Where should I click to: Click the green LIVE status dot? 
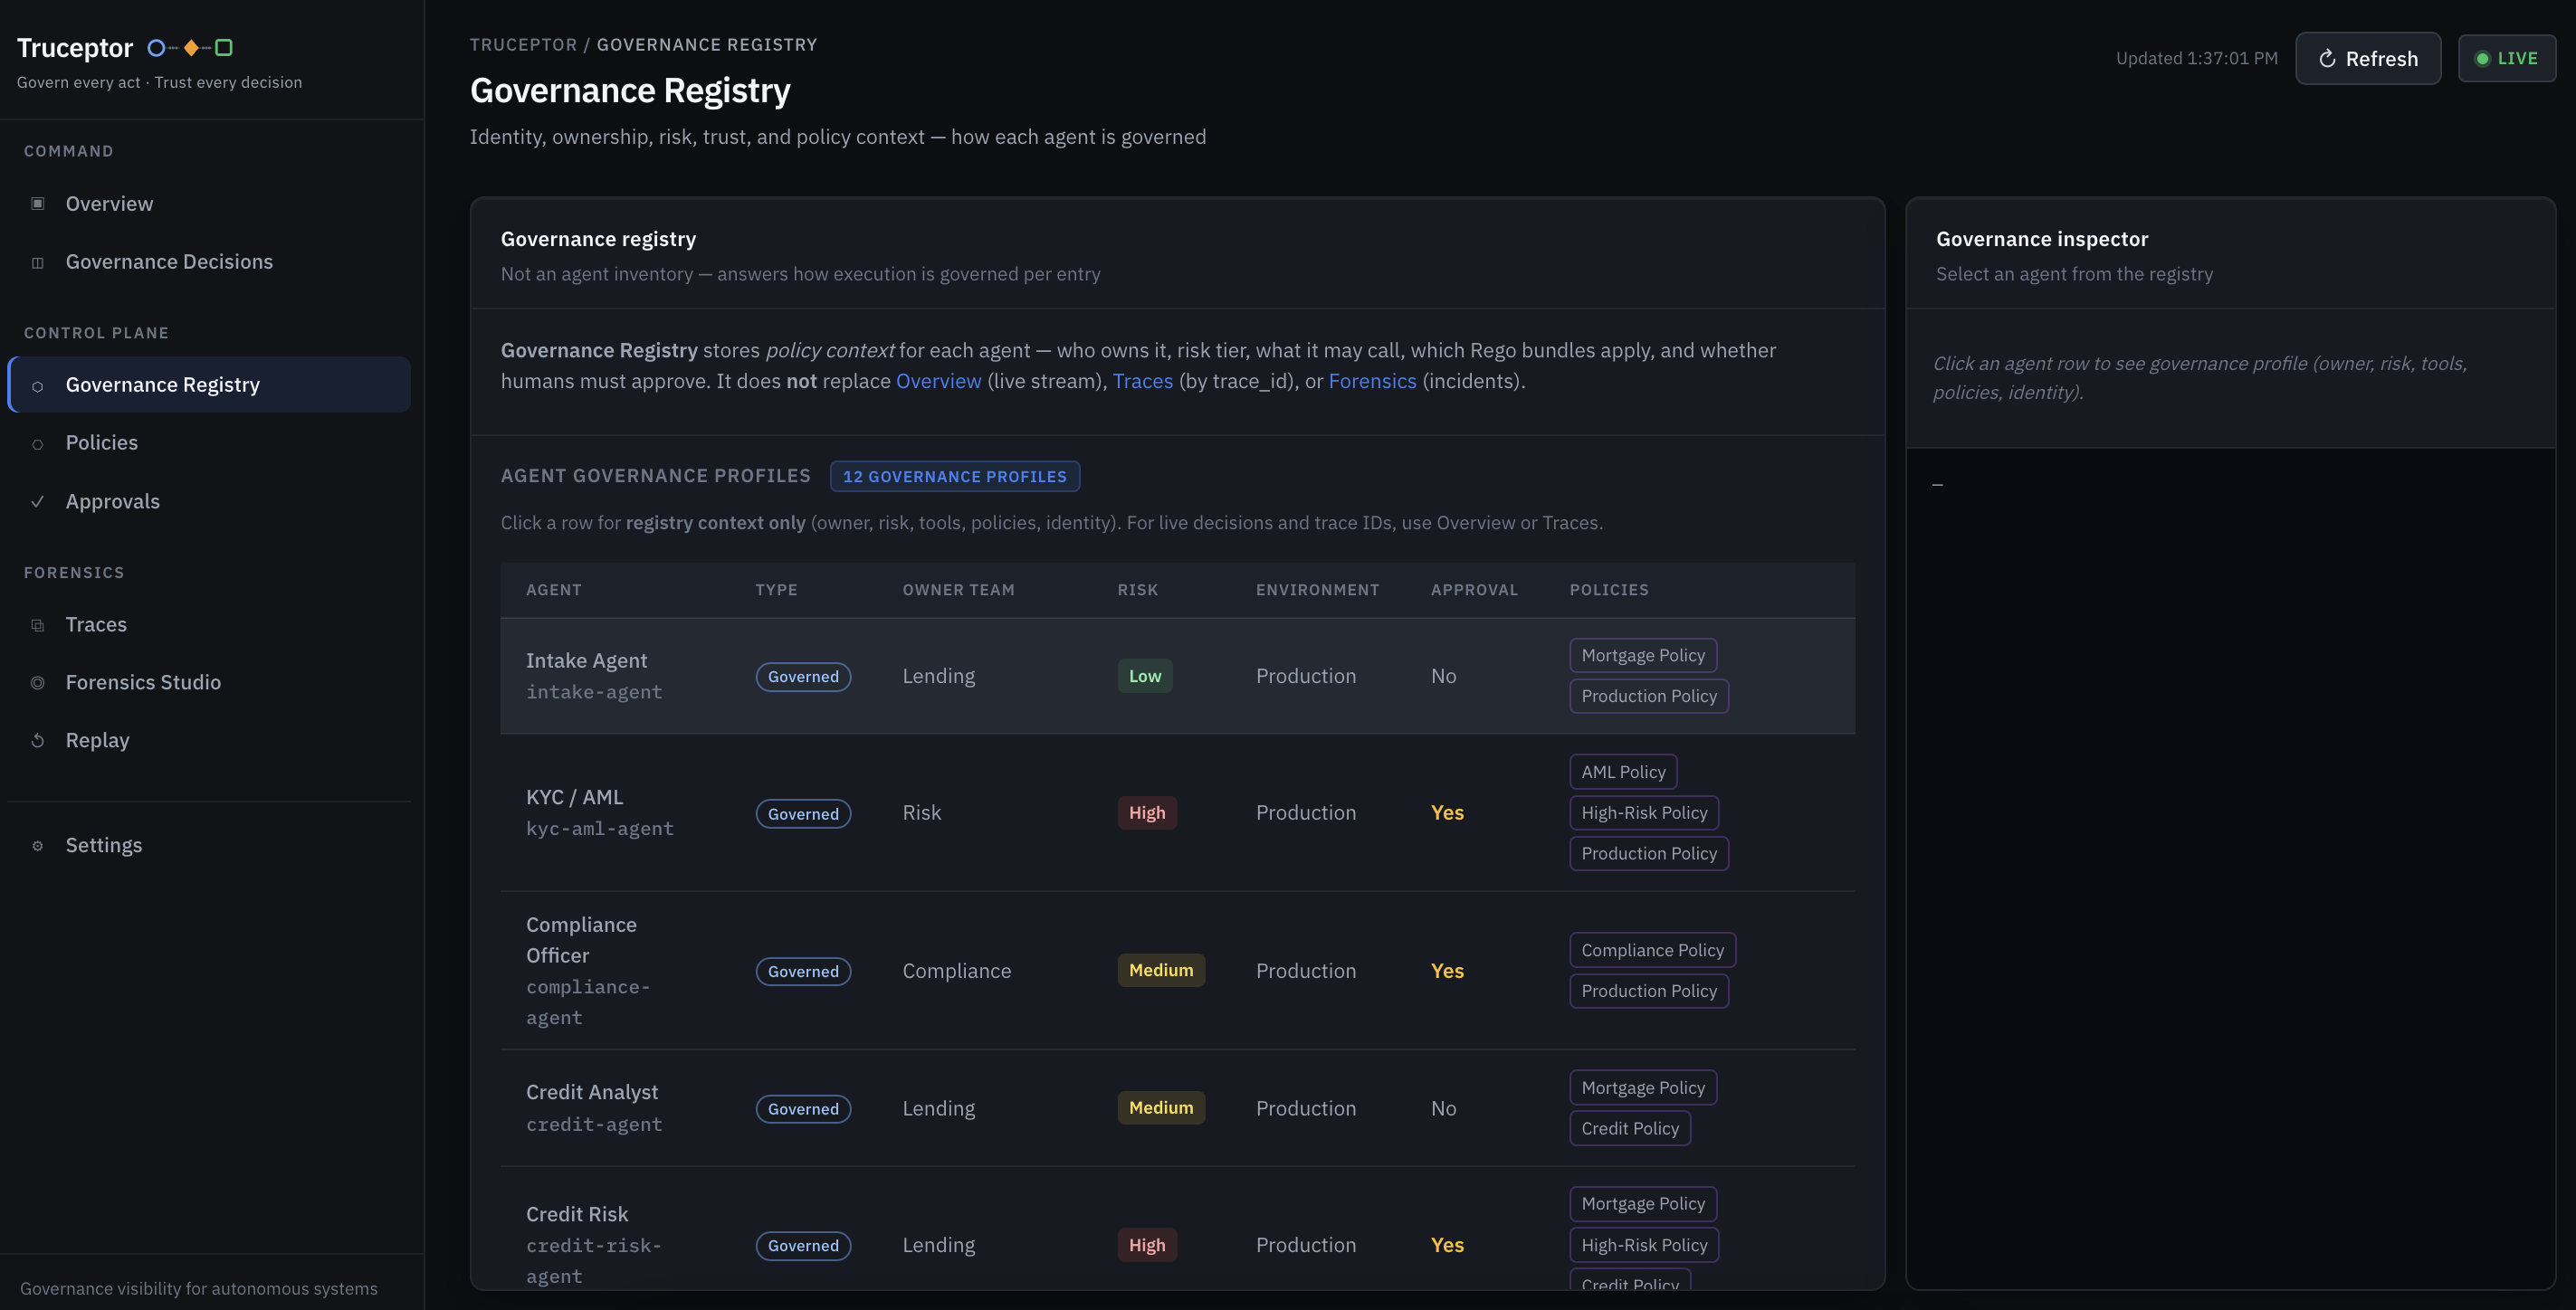point(2482,59)
